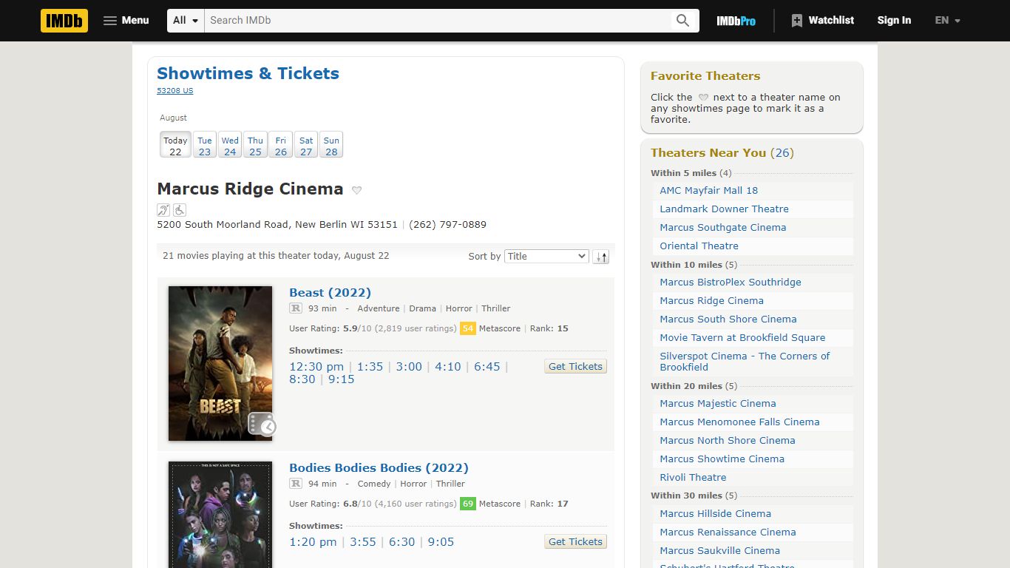The image size is (1010, 568).
Task: Open Marcus Menomonee Falls Cinema
Action: click(739, 422)
